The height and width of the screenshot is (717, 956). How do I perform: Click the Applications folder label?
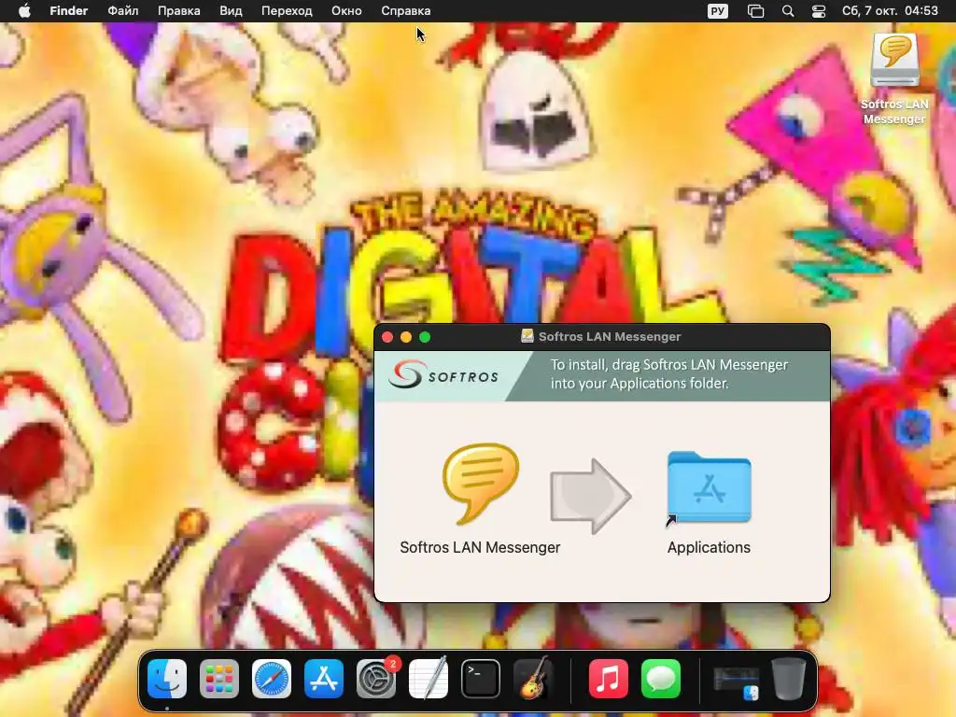709,547
